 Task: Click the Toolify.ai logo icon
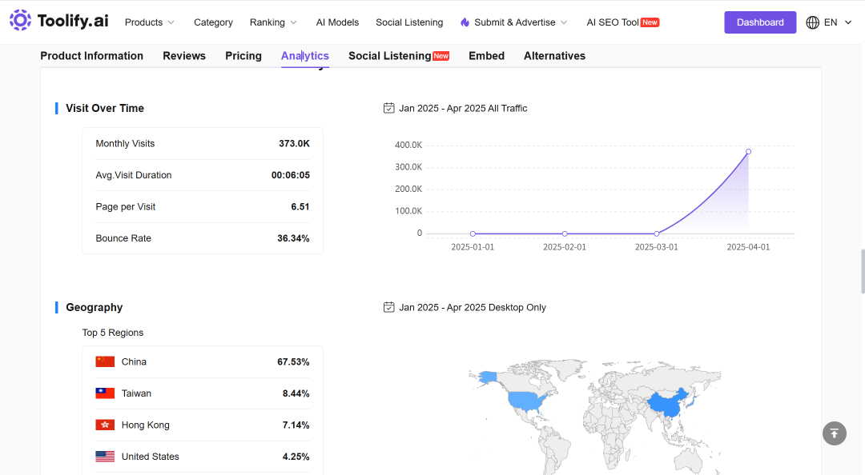20,20
